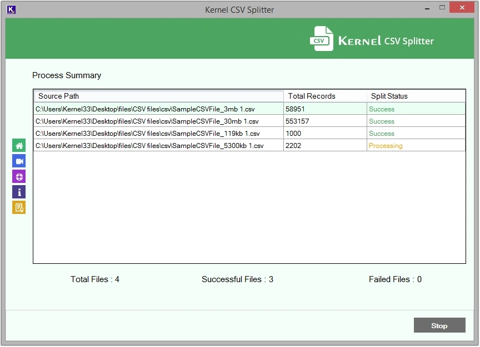Open the purple lifebuoy support icon
Screen dimensions: 480x347
19,177
